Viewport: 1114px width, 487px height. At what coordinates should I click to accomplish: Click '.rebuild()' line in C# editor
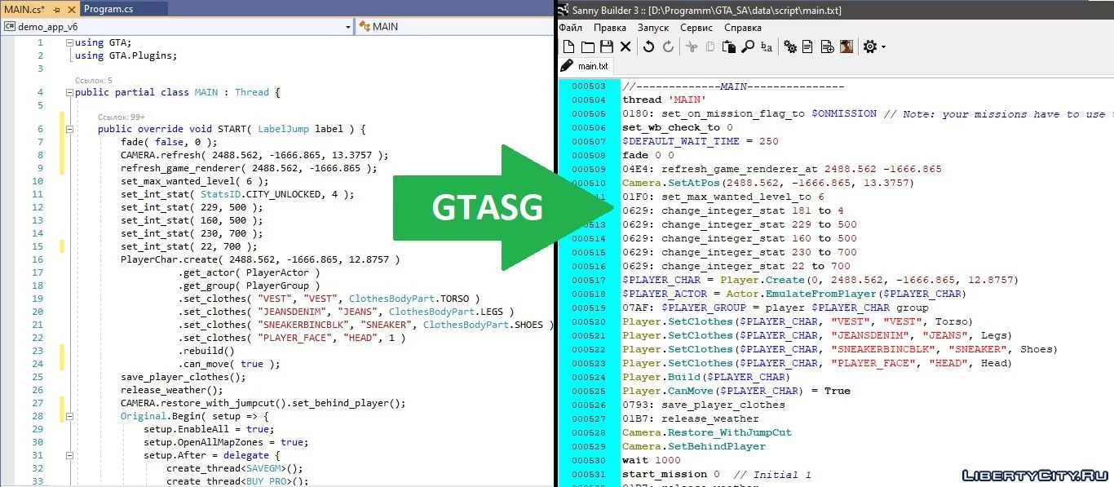(x=206, y=351)
